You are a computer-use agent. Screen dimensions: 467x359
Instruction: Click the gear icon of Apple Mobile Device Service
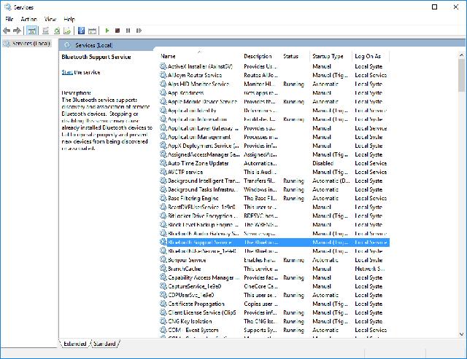[163, 101]
